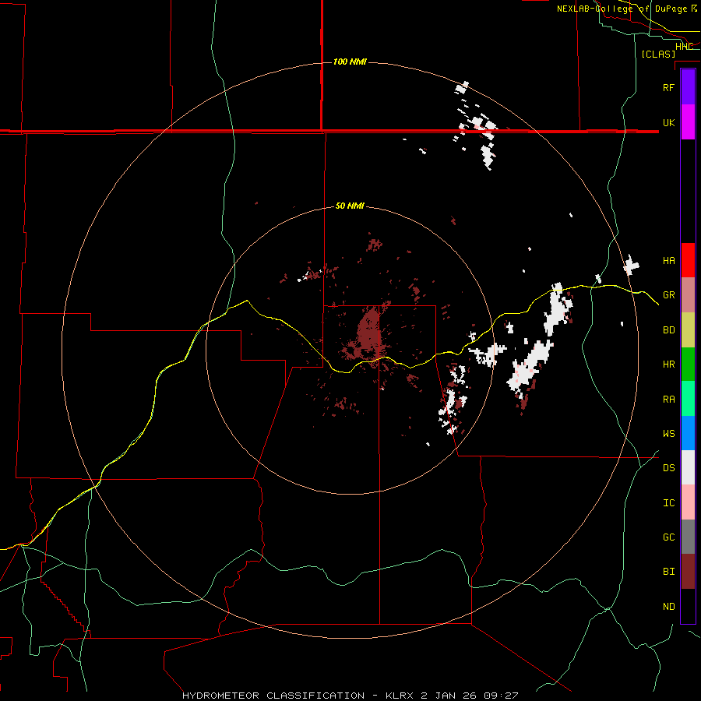Click the BI legend label
This screenshot has height=701, width=701.
click(668, 572)
